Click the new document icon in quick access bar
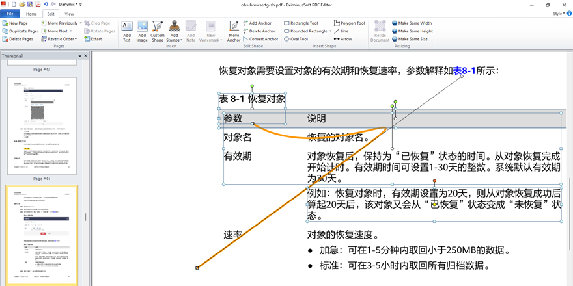The width and height of the screenshot is (573, 286). tap(14, 5)
